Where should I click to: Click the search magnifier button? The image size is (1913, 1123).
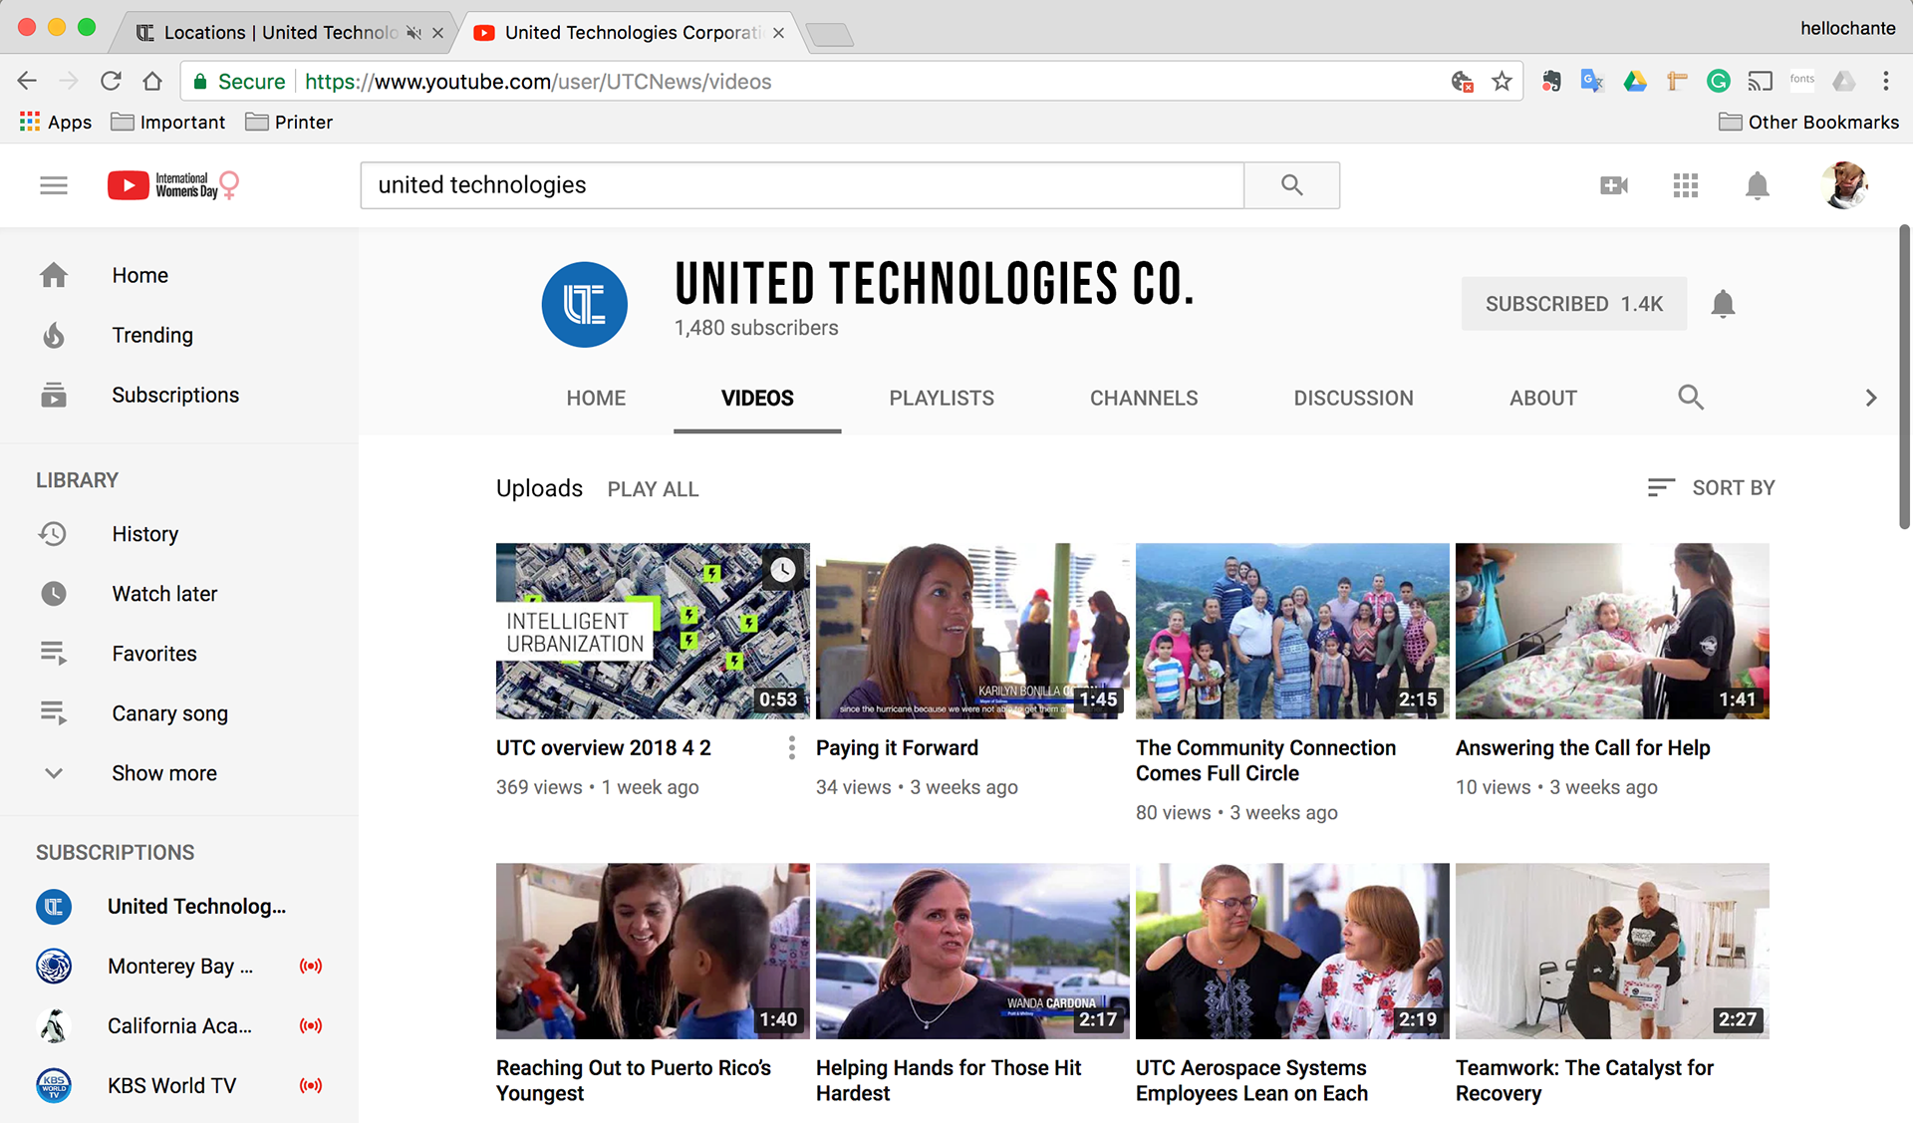tap(1291, 185)
